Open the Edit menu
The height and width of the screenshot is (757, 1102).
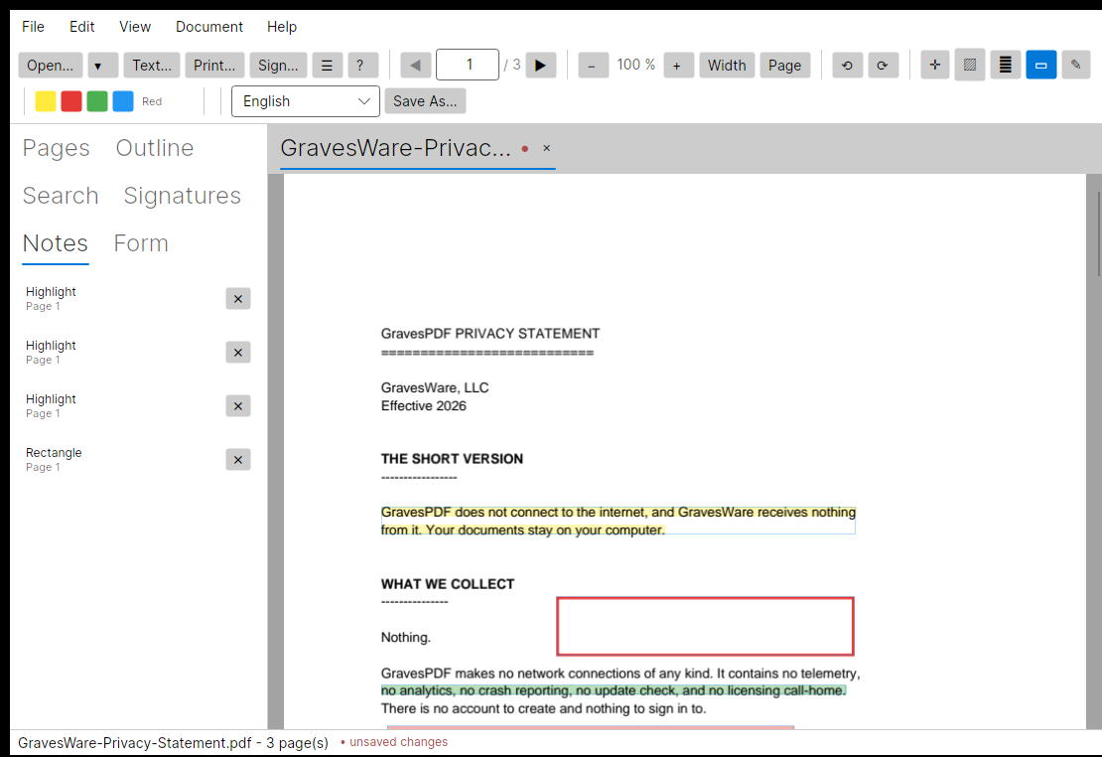coord(81,27)
